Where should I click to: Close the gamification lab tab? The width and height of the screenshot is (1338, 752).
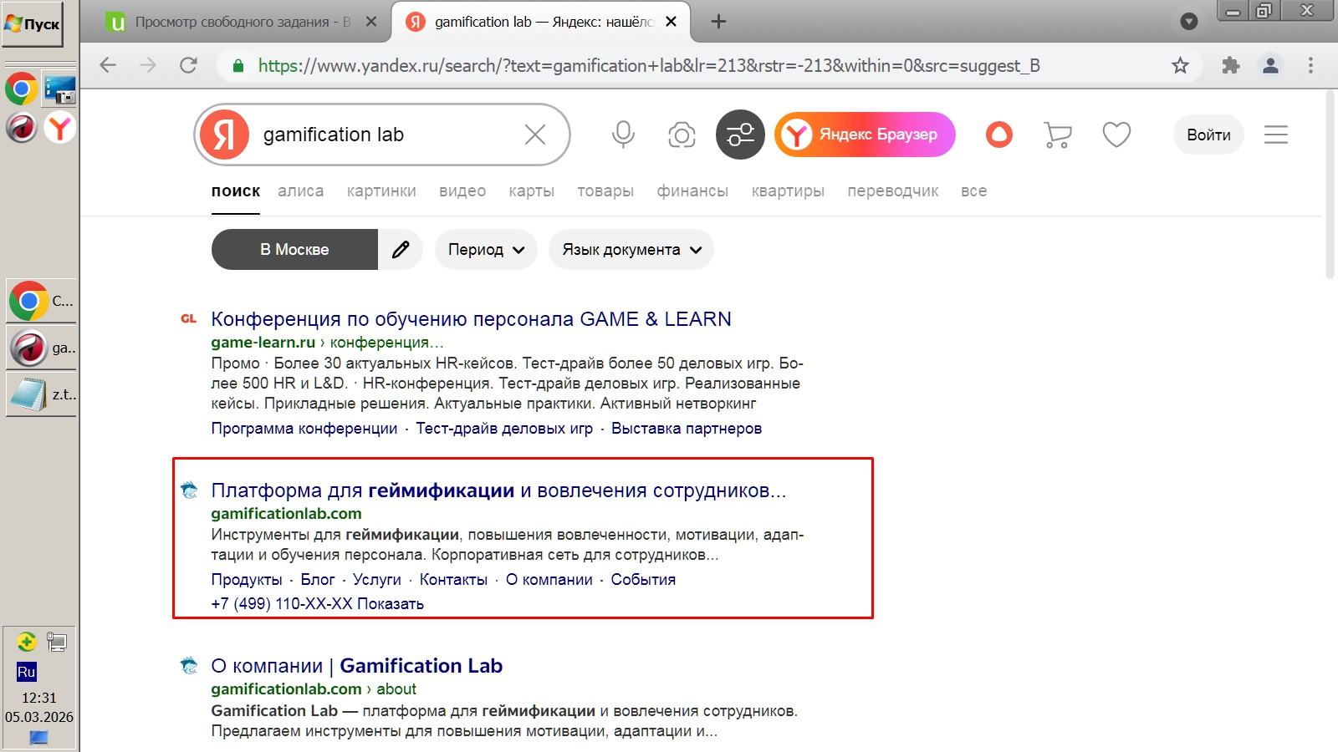tap(671, 22)
